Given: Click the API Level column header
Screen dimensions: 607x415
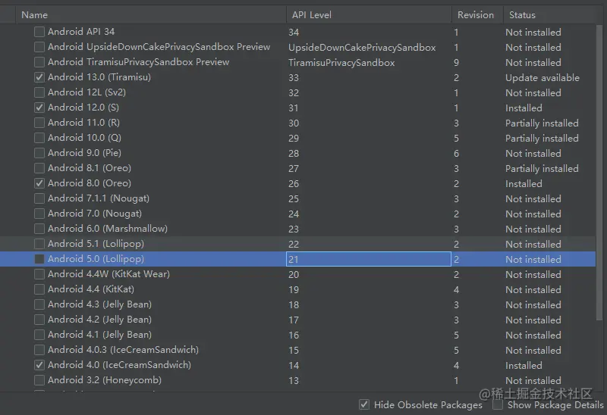Looking at the screenshot, I should pyautogui.click(x=311, y=14).
